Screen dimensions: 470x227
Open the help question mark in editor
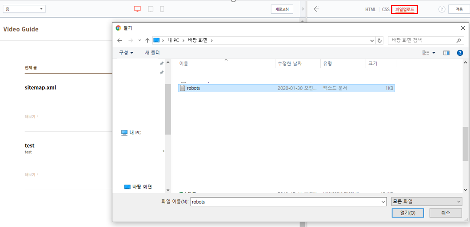[442, 9]
